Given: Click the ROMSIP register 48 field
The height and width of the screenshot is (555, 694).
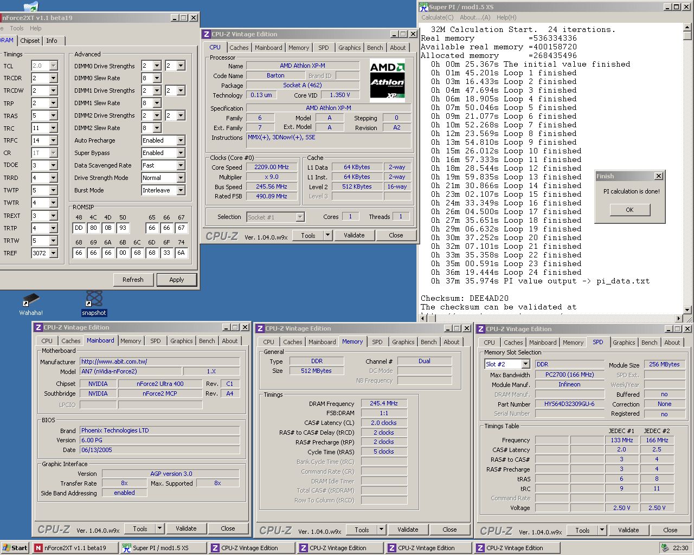Looking at the screenshot, I should coord(79,228).
